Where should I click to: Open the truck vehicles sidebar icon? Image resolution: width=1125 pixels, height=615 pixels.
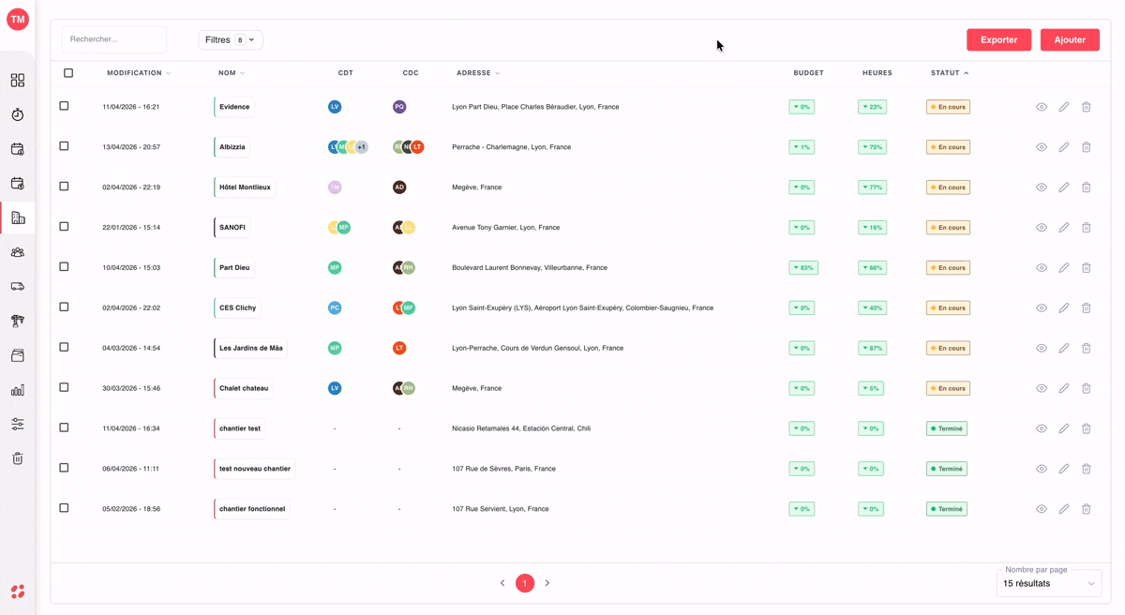pyautogui.click(x=18, y=287)
